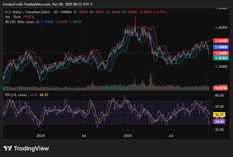Image resolution: width=233 pixels, height=157 pixels.
Task: Click the blue 1.40008 basis price label
Action: point(220,47)
